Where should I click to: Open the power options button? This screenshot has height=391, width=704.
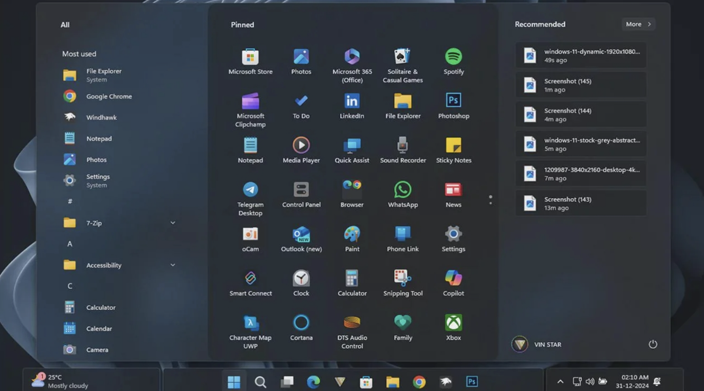tap(653, 344)
